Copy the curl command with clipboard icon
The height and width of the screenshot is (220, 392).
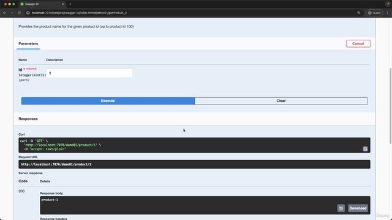pyautogui.click(x=365, y=149)
